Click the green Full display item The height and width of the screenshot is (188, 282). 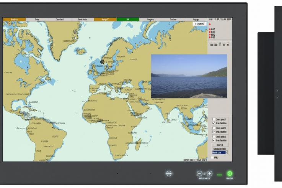pos(128,19)
